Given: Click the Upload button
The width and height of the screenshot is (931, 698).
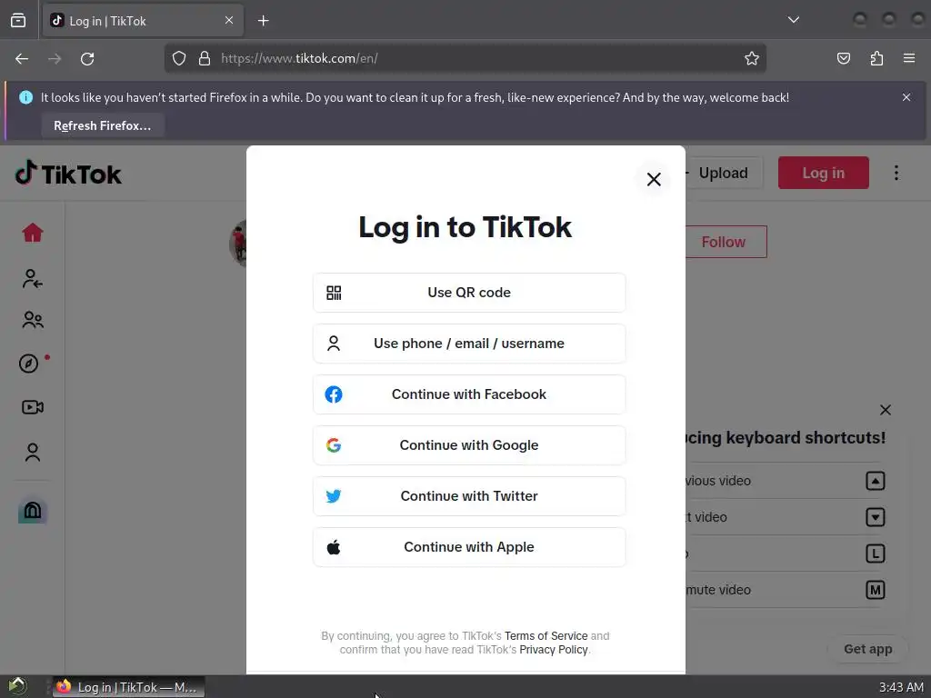Looking at the screenshot, I should click(x=724, y=173).
